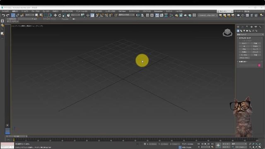Click the Play Animation button
The height and width of the screenshot is (149, 265).
click(205, 144)
